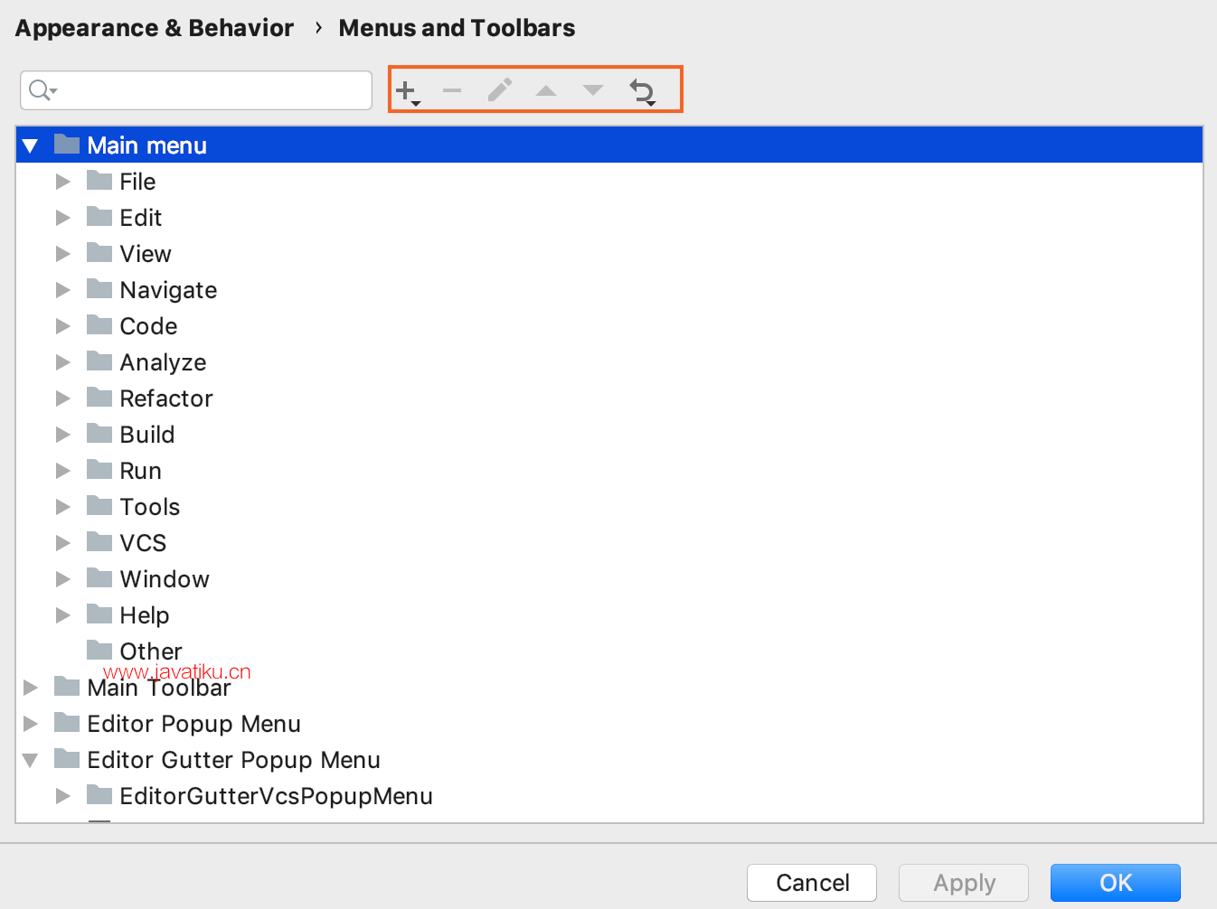Expand the EditorGutterVcsPopupMenu node
This screenshot has height=909, width=1217.
click(63, 796)
